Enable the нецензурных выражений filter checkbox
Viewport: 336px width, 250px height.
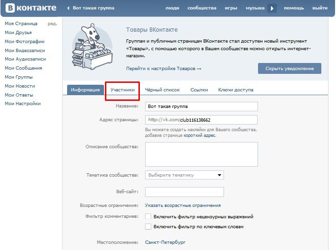[148, 216]
